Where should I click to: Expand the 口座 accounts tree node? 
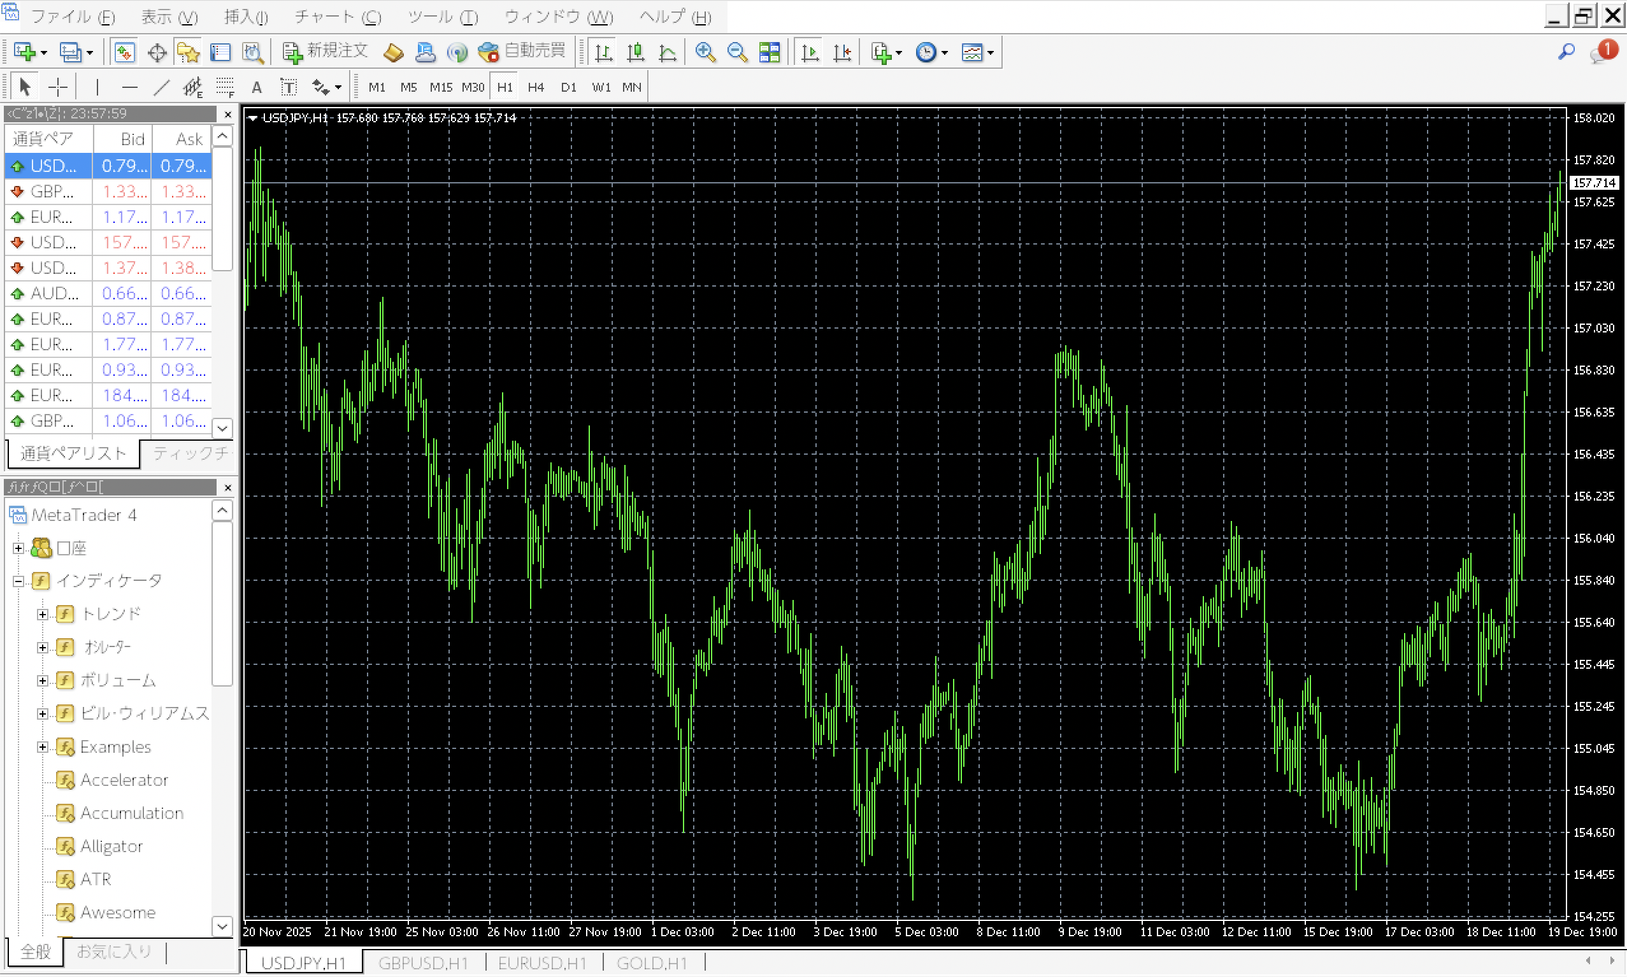(18, 548)
